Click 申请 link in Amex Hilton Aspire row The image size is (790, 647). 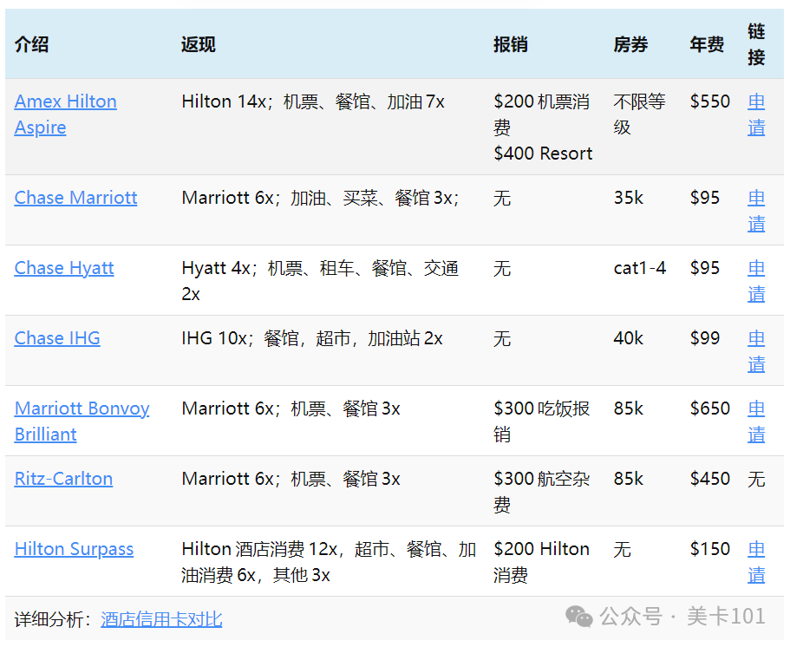pyautogui.click(x=756, y=114)
